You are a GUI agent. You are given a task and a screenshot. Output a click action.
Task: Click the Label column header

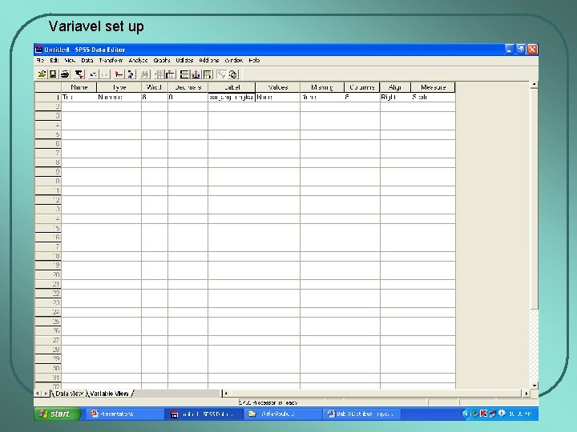232,87
